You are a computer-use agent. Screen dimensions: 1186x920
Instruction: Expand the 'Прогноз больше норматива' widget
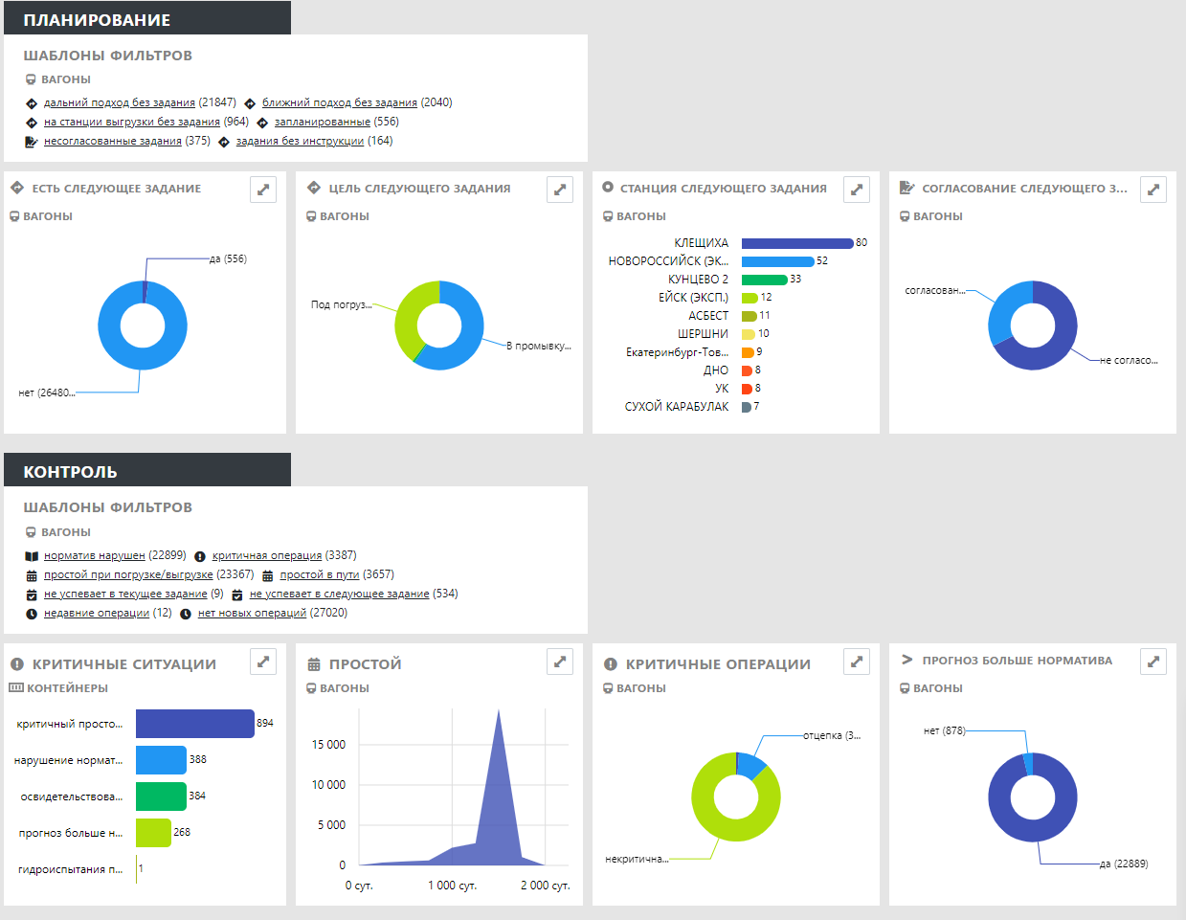click(1153, 662)
